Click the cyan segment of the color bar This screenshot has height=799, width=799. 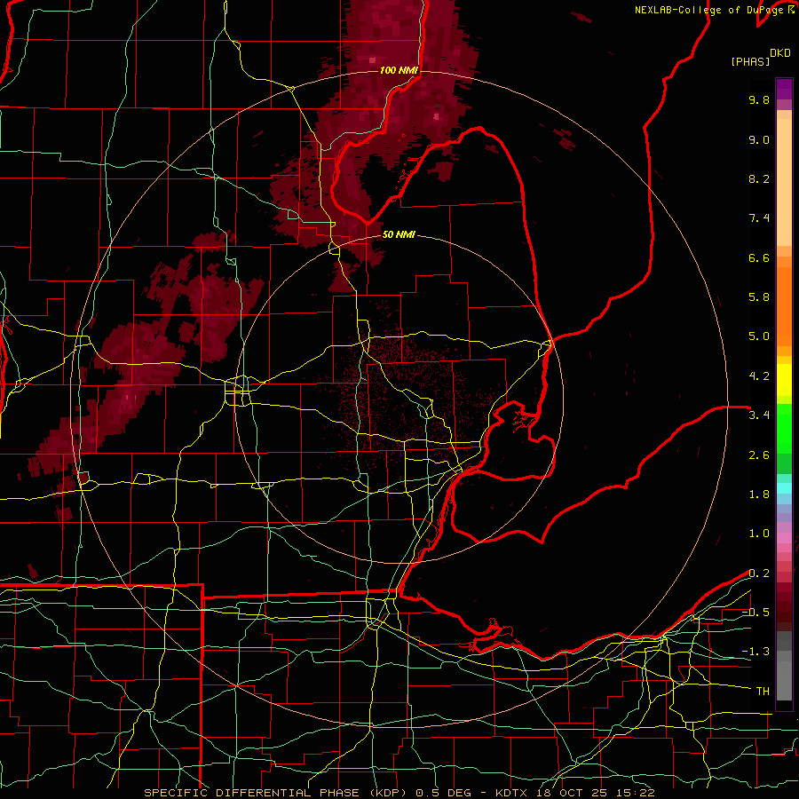click(x=784, y=488)
